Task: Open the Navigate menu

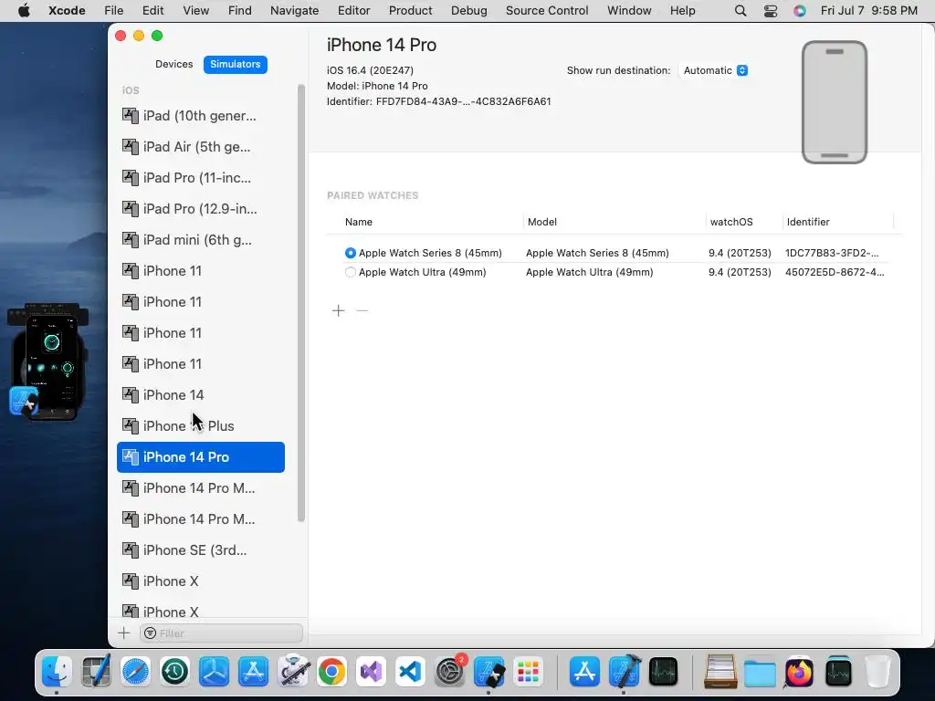Action: click(294, 11)
